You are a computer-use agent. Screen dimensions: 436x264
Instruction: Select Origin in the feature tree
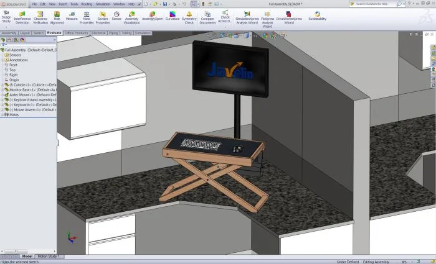click(x=14, y=80)
